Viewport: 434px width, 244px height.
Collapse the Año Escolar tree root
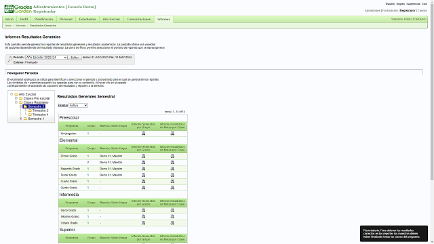coord(12,94)
